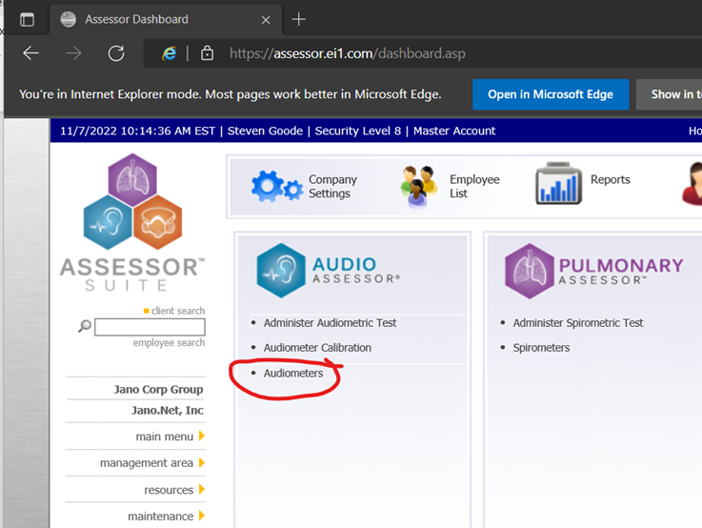
Task: Click the Steven Goode user name
Action: [265, 131]
